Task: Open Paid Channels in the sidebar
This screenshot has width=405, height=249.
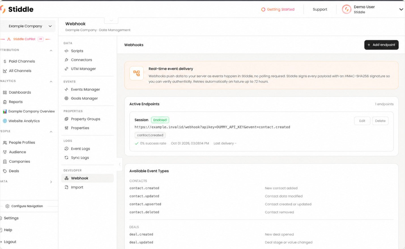Action: click(x=22, y=61)
